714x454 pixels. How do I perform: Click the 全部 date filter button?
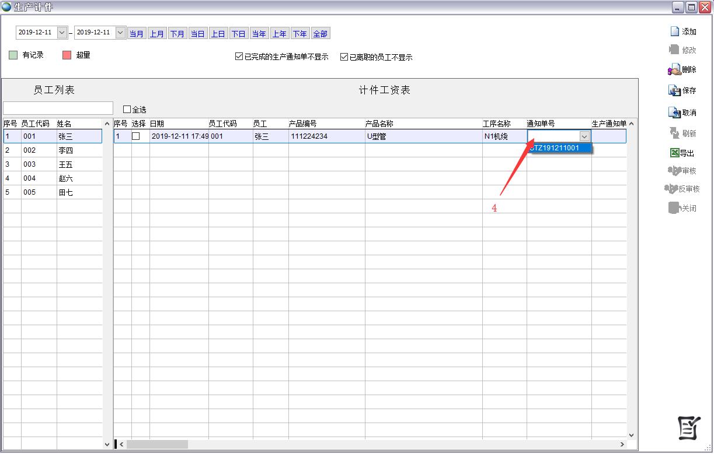click(320, 34)
